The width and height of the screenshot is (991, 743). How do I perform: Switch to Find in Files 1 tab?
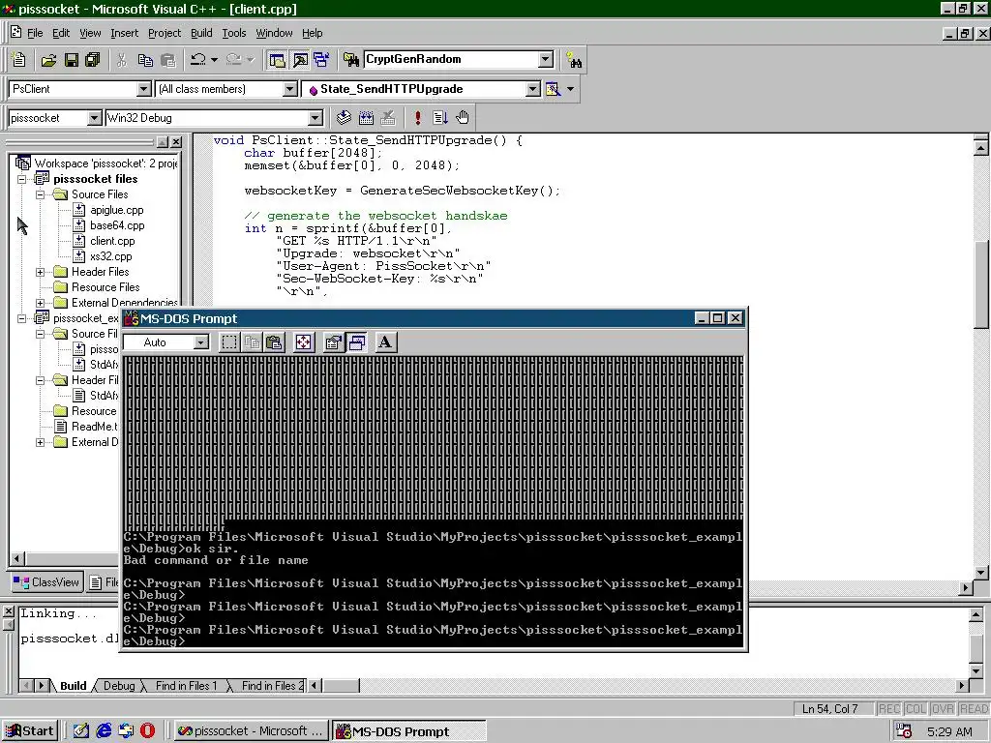[186, 686]
